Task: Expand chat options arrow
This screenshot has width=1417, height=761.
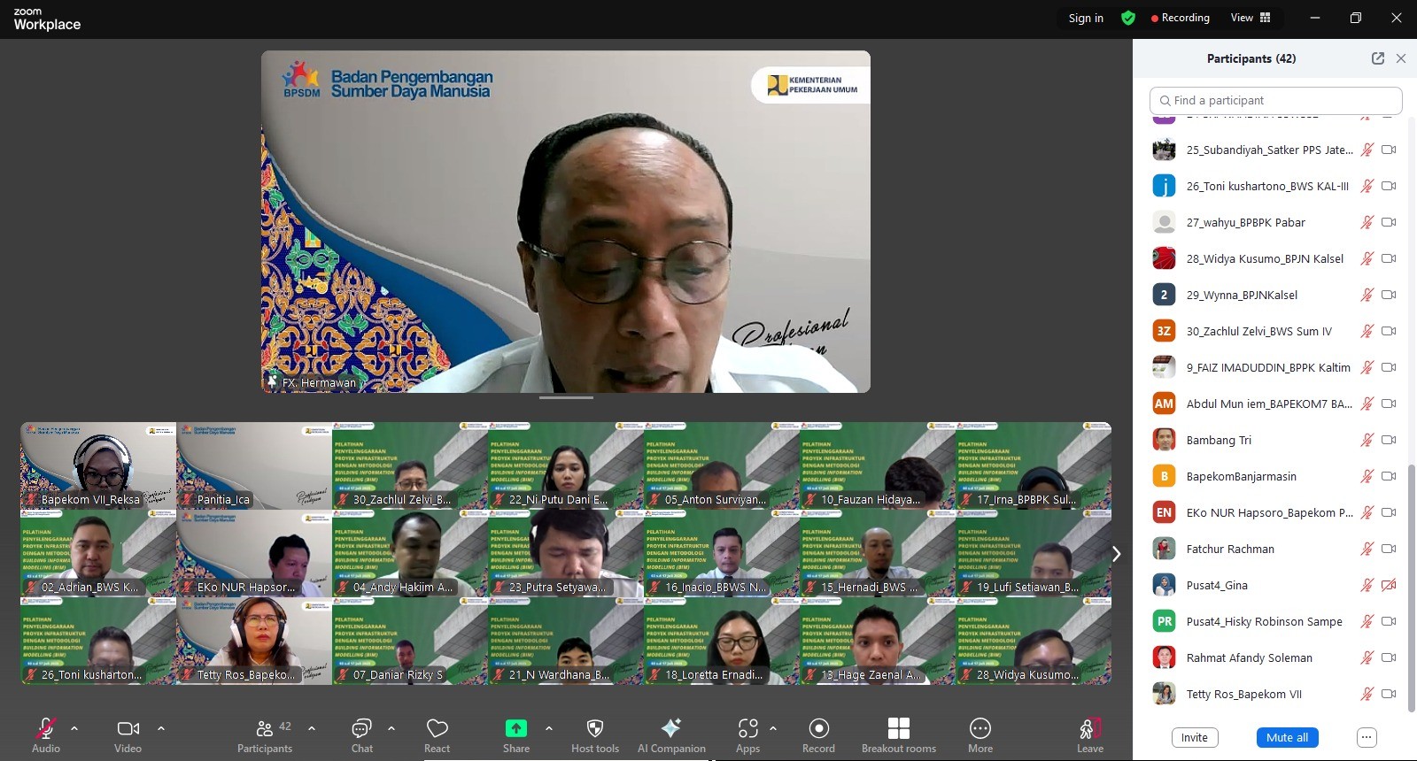Action: (391, 728)
